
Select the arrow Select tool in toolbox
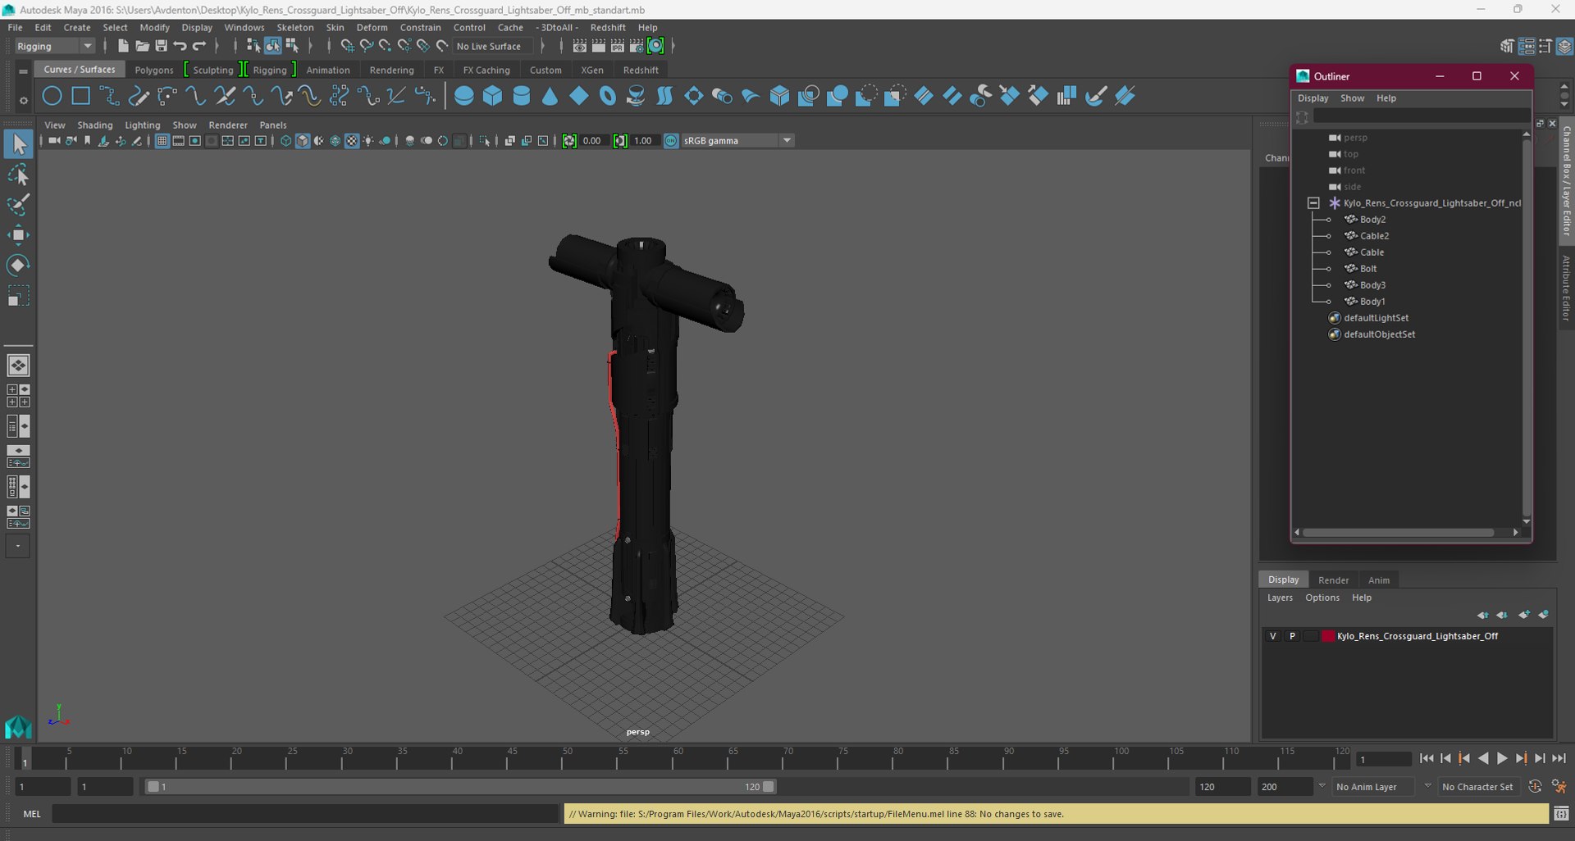[18, 144]
